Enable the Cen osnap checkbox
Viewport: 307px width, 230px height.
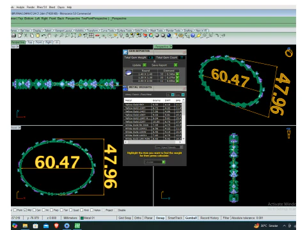35,210
